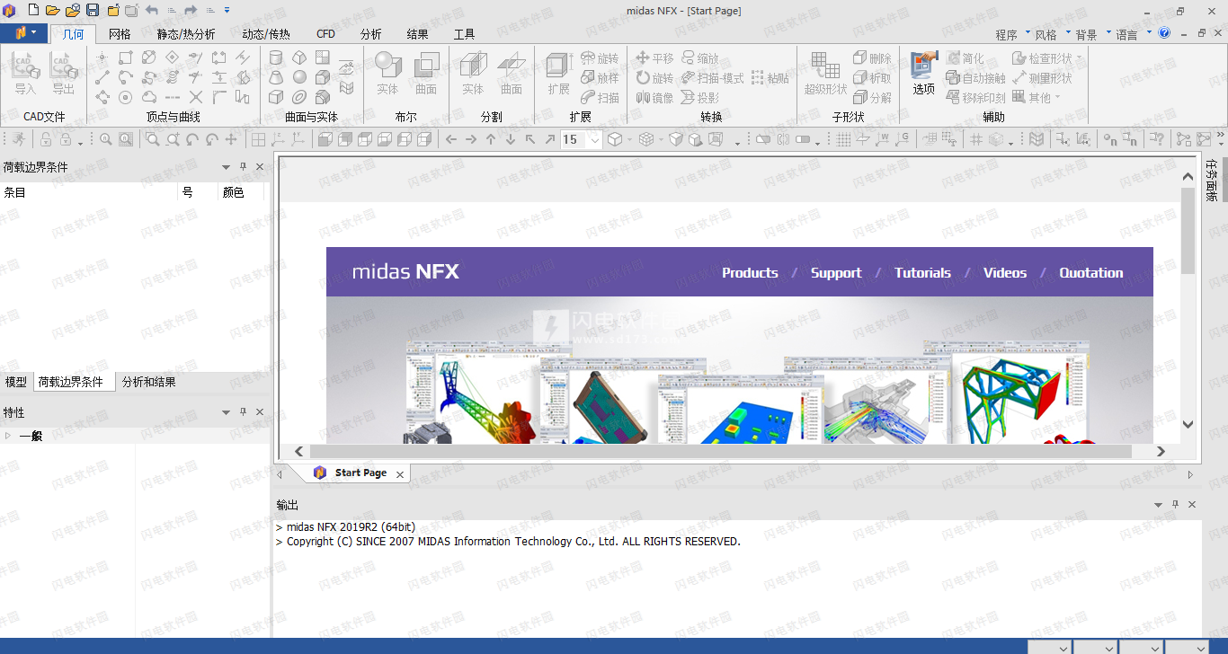Click the 超级形状 icon
Screen dimensions: 1228x654
point(825,73)
